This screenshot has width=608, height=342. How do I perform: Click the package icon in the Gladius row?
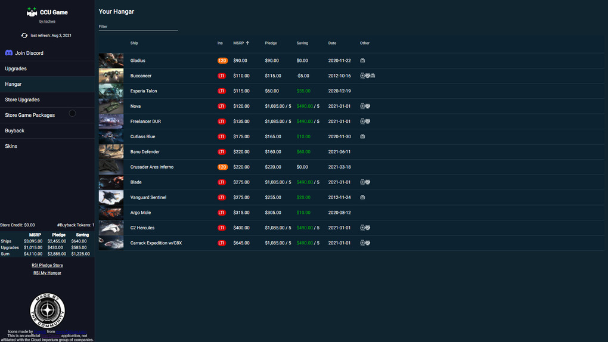[x=362, y=61]
